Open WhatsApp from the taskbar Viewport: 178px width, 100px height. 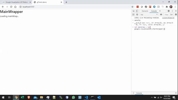[x=73, y=97]
